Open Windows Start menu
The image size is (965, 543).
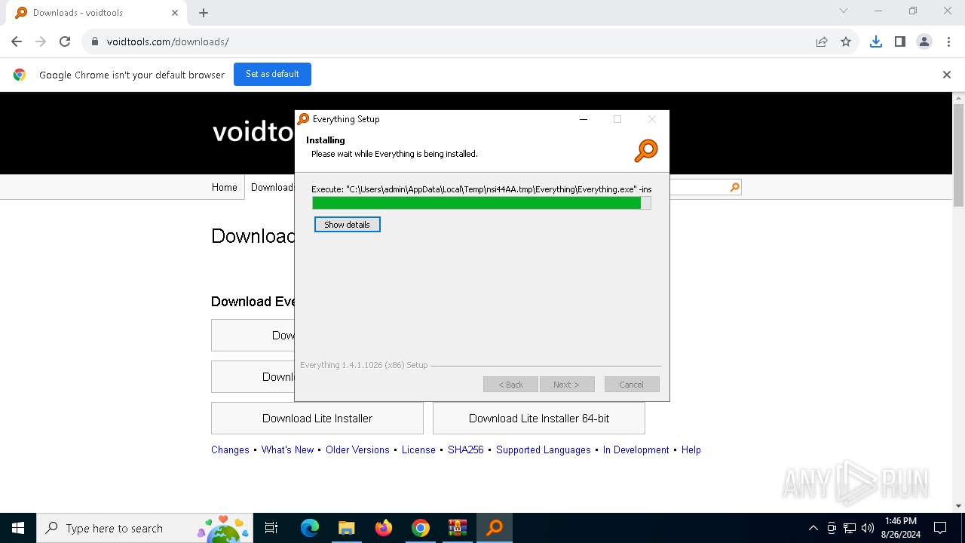pos(18,528)
